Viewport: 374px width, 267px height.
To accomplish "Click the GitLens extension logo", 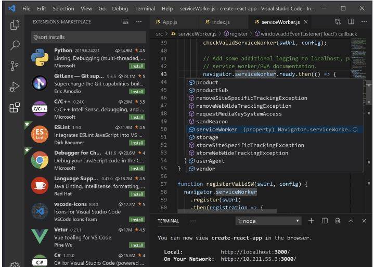I will coord(40,83).
